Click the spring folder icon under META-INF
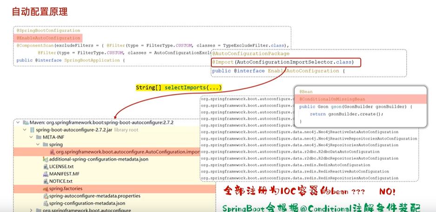The width and height of the screenshot is (436, 212). pos(45,145)
